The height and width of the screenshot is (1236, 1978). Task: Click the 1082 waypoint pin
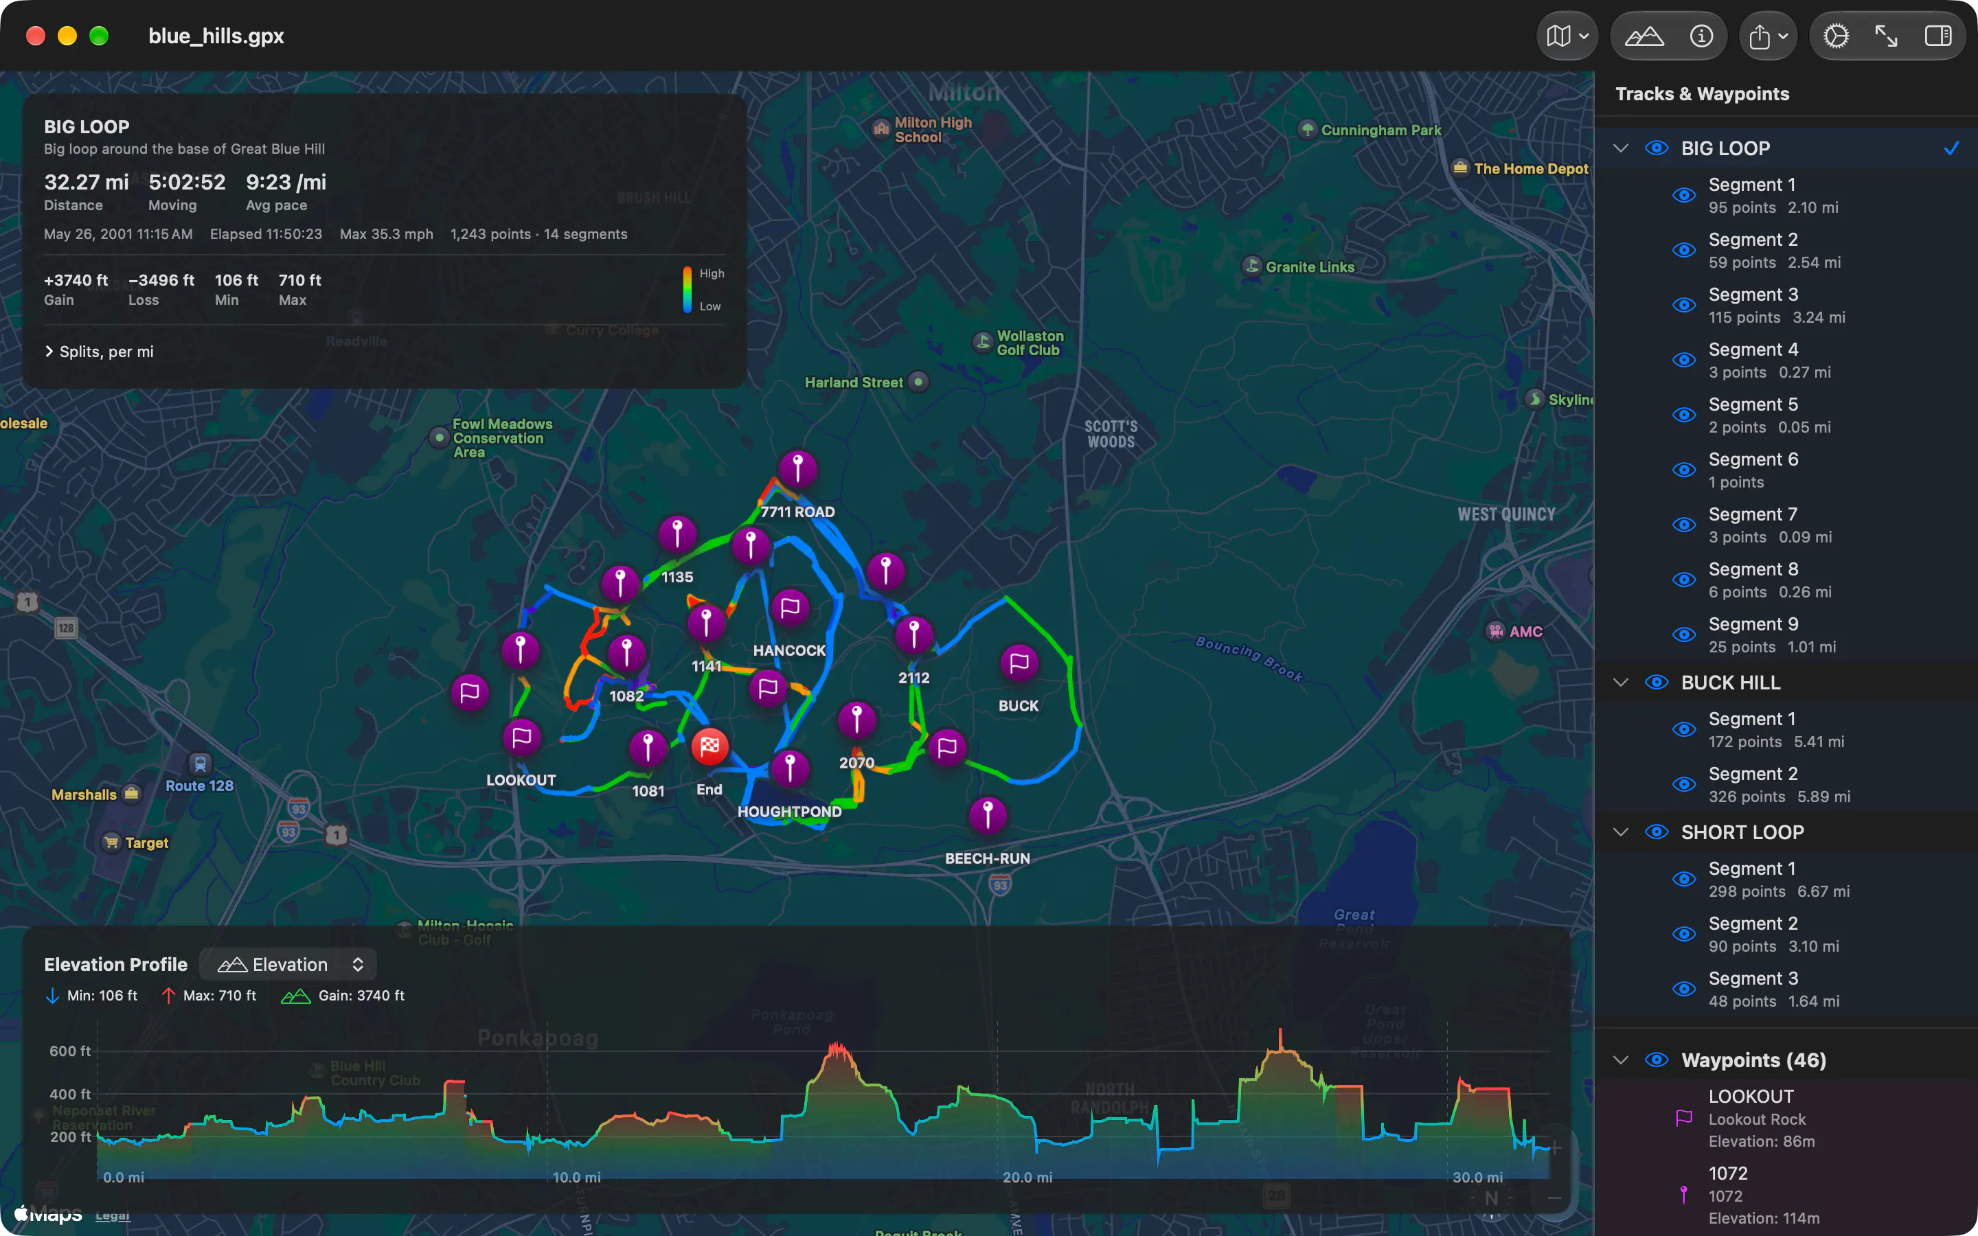tap(627, 653)
